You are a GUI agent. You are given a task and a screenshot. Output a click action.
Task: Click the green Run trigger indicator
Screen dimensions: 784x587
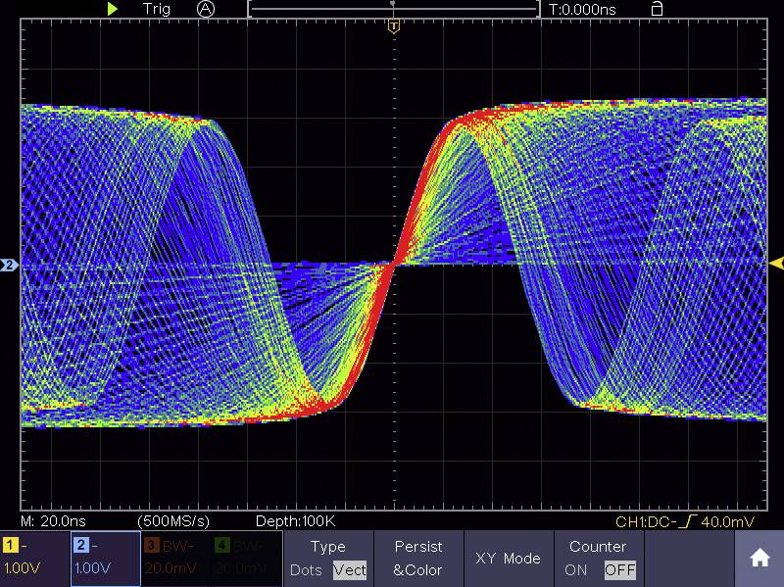pyautogui.click(x=112, y=9)
